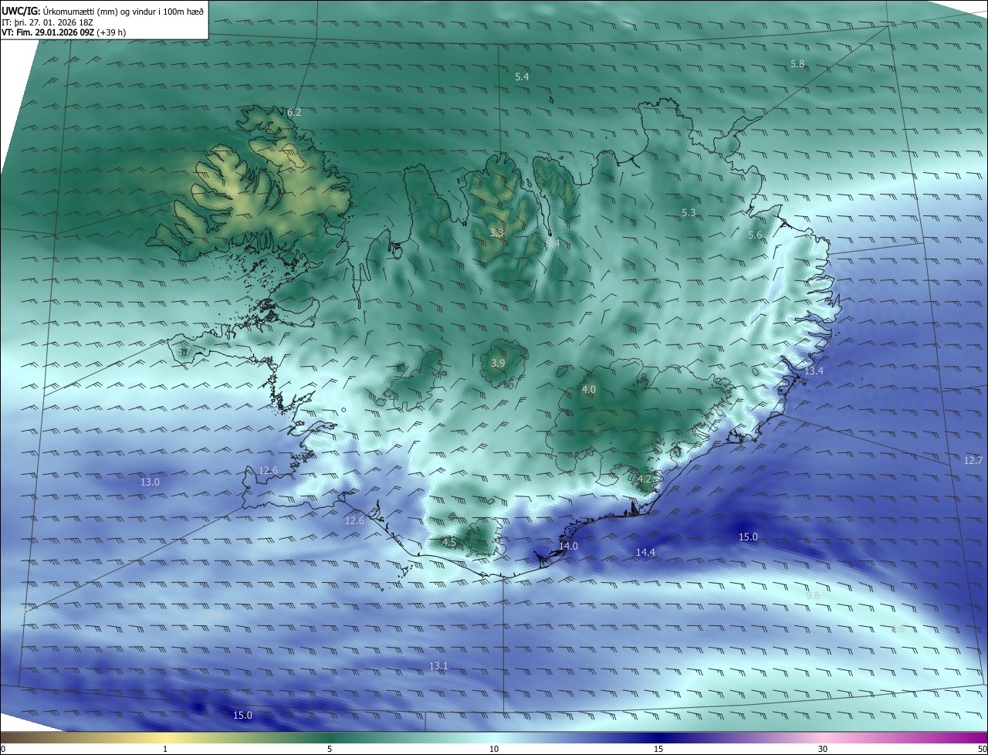
Task: Click the 3.3 value on the northern peninsula
Action: click(497, 232)
